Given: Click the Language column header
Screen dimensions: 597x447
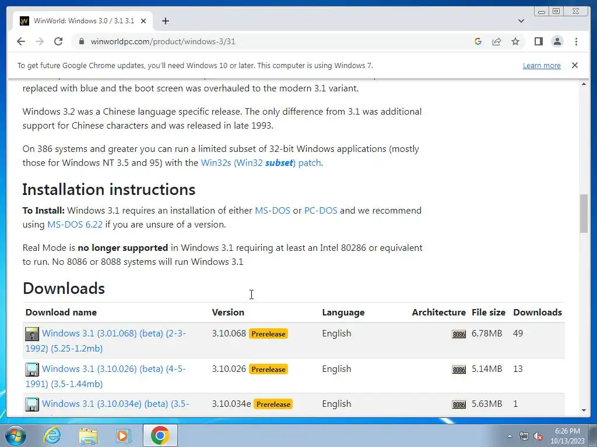Looking at the screenshot, I should pos(343,313).
